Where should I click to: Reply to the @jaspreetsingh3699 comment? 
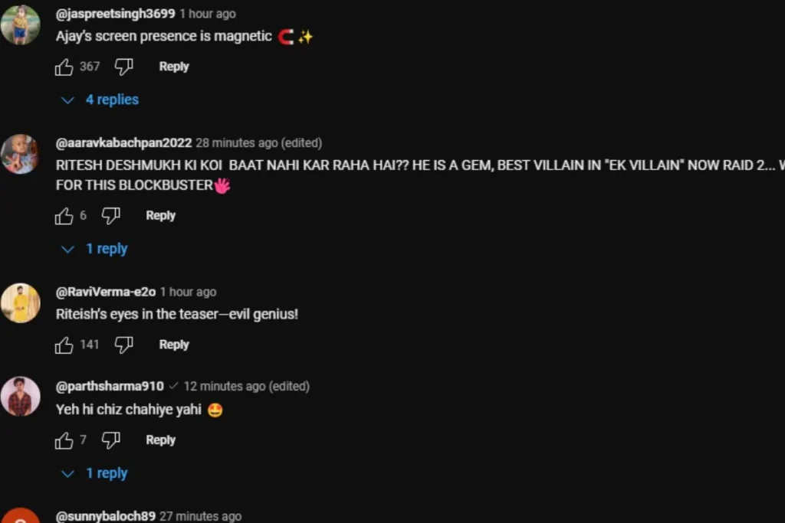[174, 67]
